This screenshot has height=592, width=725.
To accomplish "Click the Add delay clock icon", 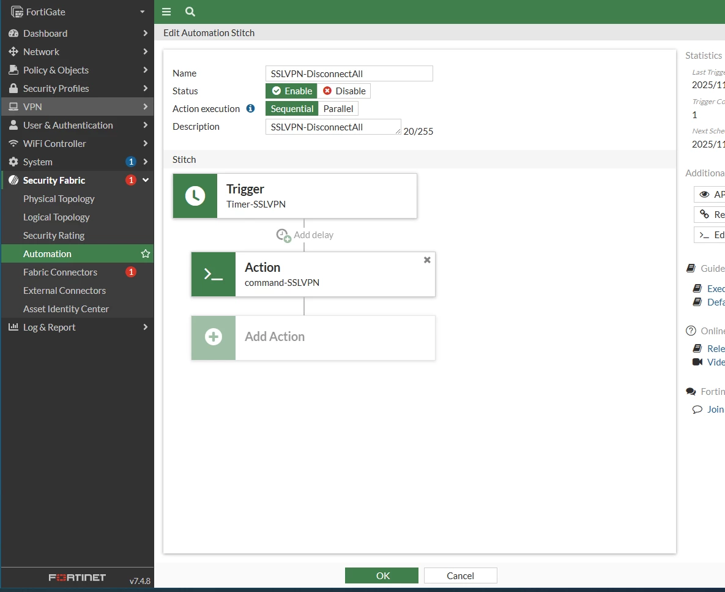I will pos(283,236).
